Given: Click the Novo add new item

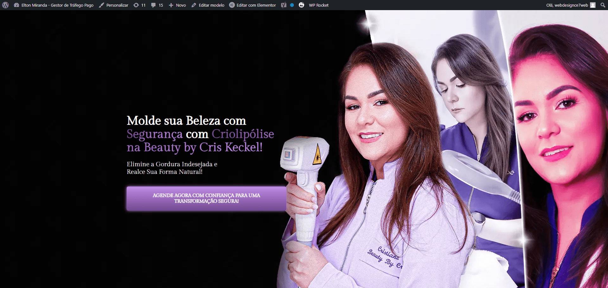Looking at the screenshot, I should point(177,5).
